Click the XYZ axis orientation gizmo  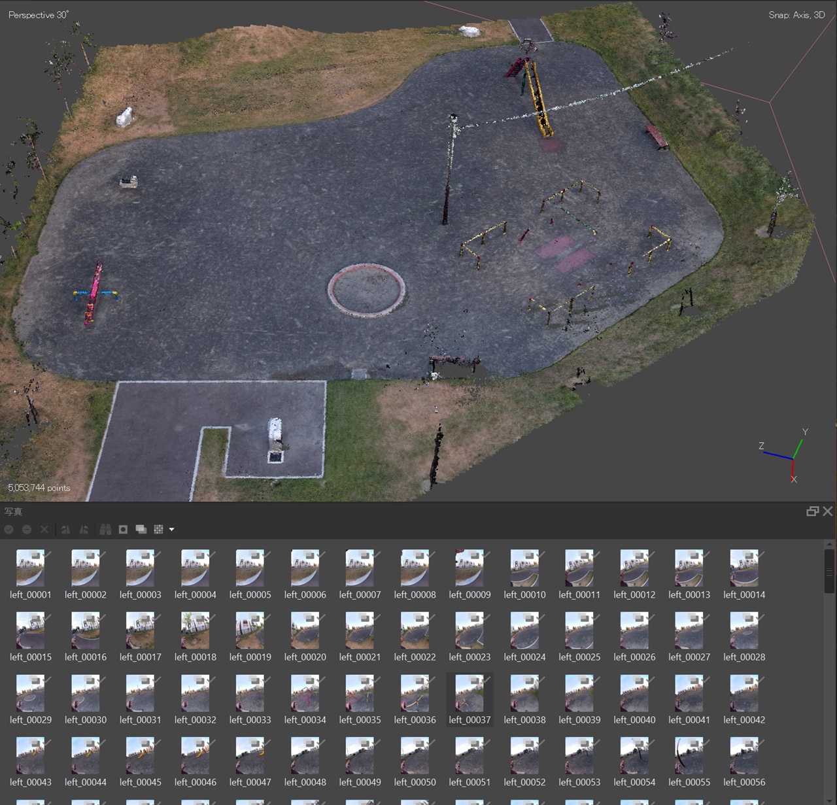click(x=785, y=456)
